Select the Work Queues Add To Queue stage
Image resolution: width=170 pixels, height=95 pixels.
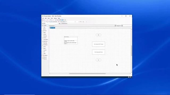tap(99, 44)
